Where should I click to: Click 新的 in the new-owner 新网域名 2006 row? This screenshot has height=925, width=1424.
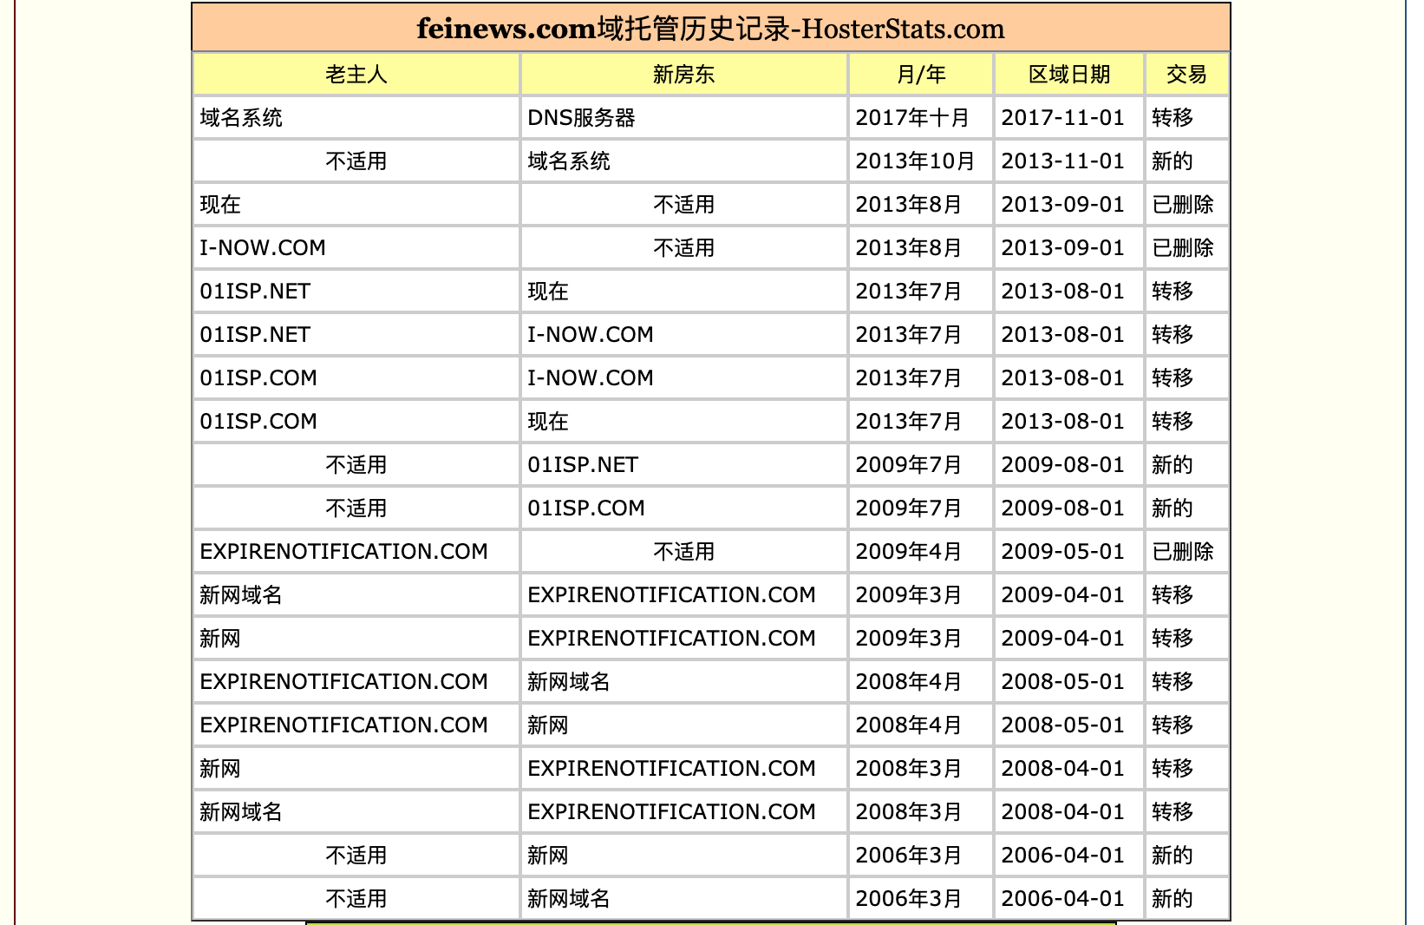pyautogui.click(x=1173, y=899)
